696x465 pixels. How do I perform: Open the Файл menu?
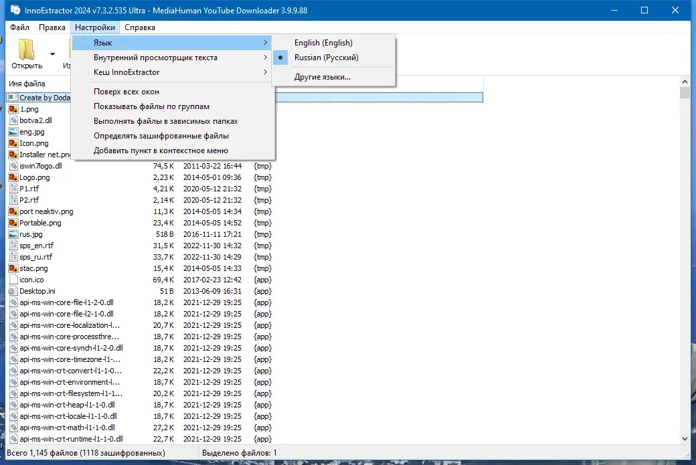click(x=19, y=27)
